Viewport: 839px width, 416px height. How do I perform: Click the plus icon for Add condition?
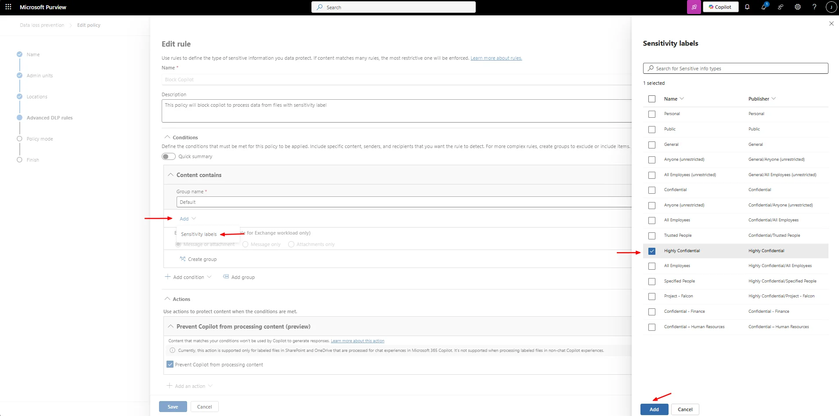pyautogui.click(x=167, y=277)
